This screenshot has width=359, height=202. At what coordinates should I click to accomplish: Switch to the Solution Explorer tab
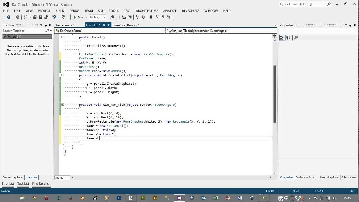click(307, 177)
